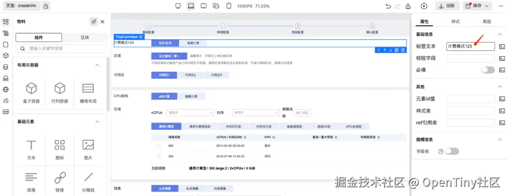Open code binding icon for ref引用类

coord(502,123)
